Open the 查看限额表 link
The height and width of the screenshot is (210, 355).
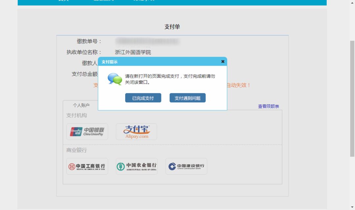point(268,106)
